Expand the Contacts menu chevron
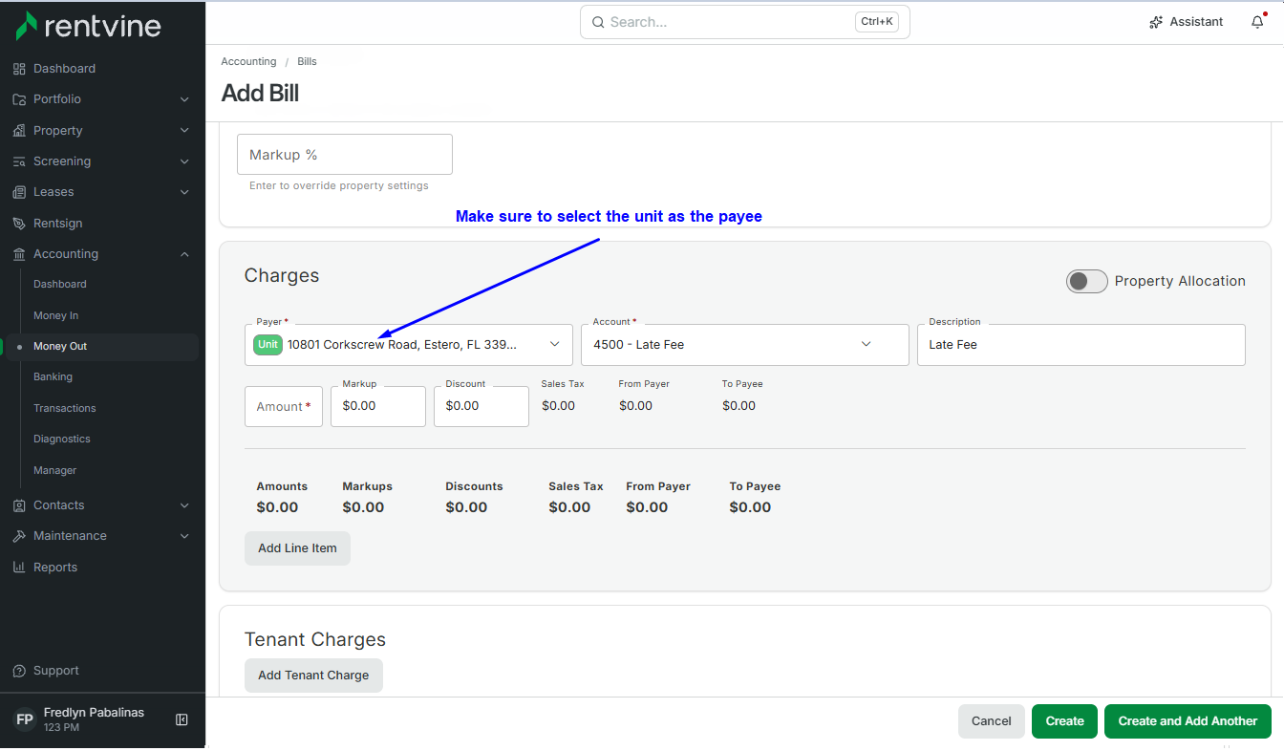This screenshot has height=751, width=1284. pyautogui.click(x=184, y=505)
